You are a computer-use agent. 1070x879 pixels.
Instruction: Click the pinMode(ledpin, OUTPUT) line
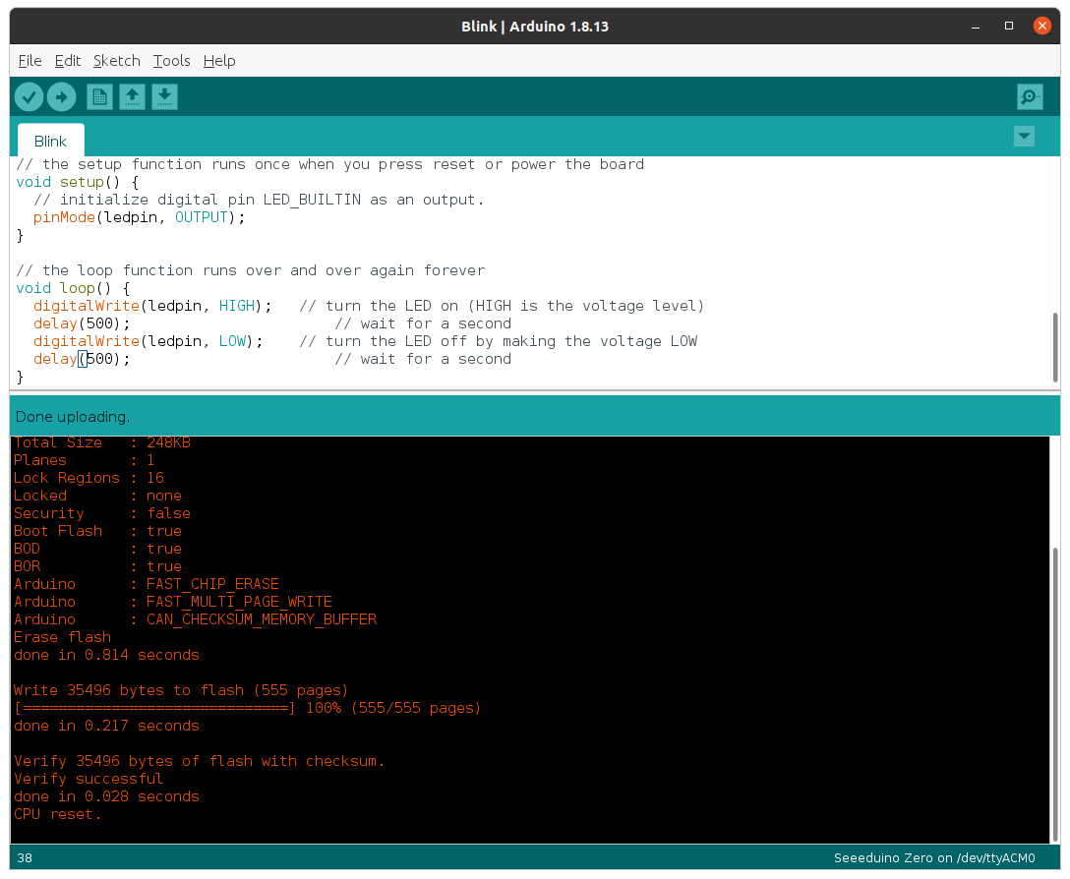coord(140,217)
